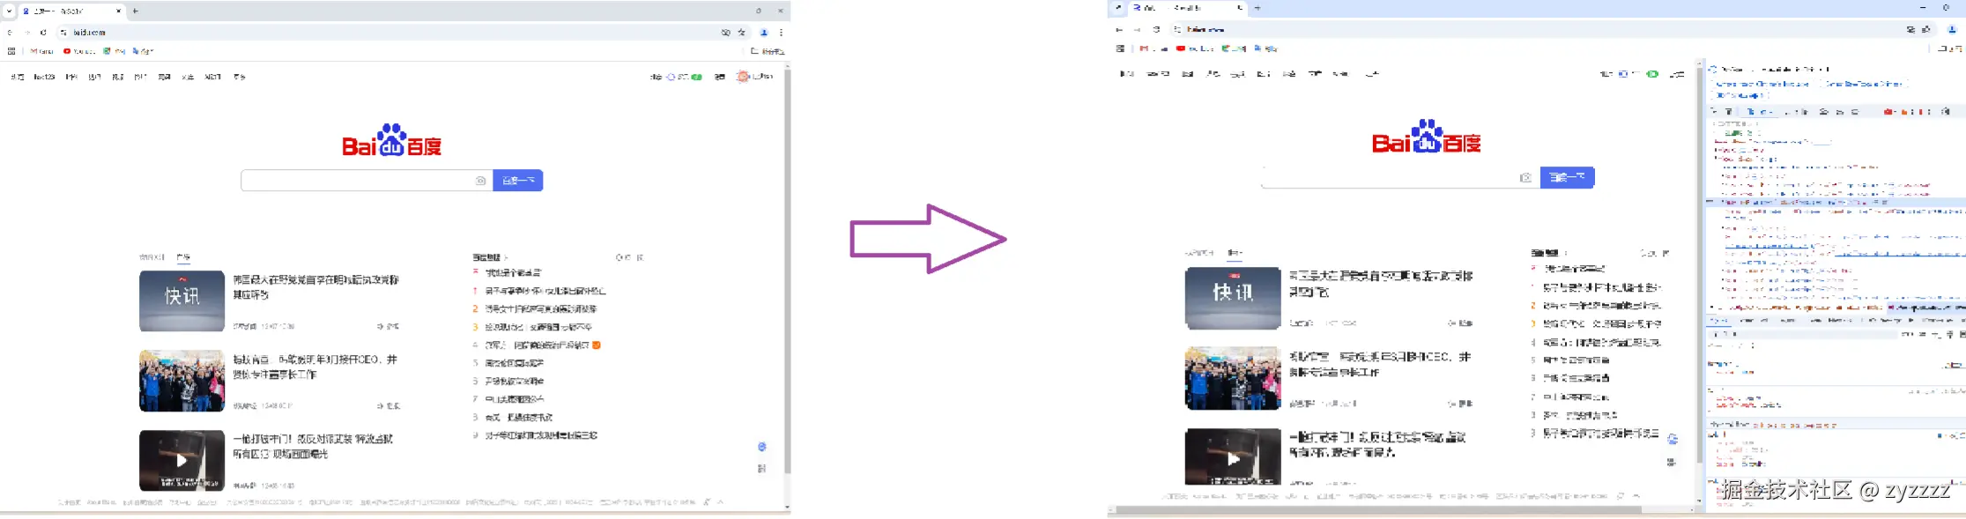The width and height of the screenshot is (1966, 519).
Task: Go forward in the left browser window
Action: [26, 33]
